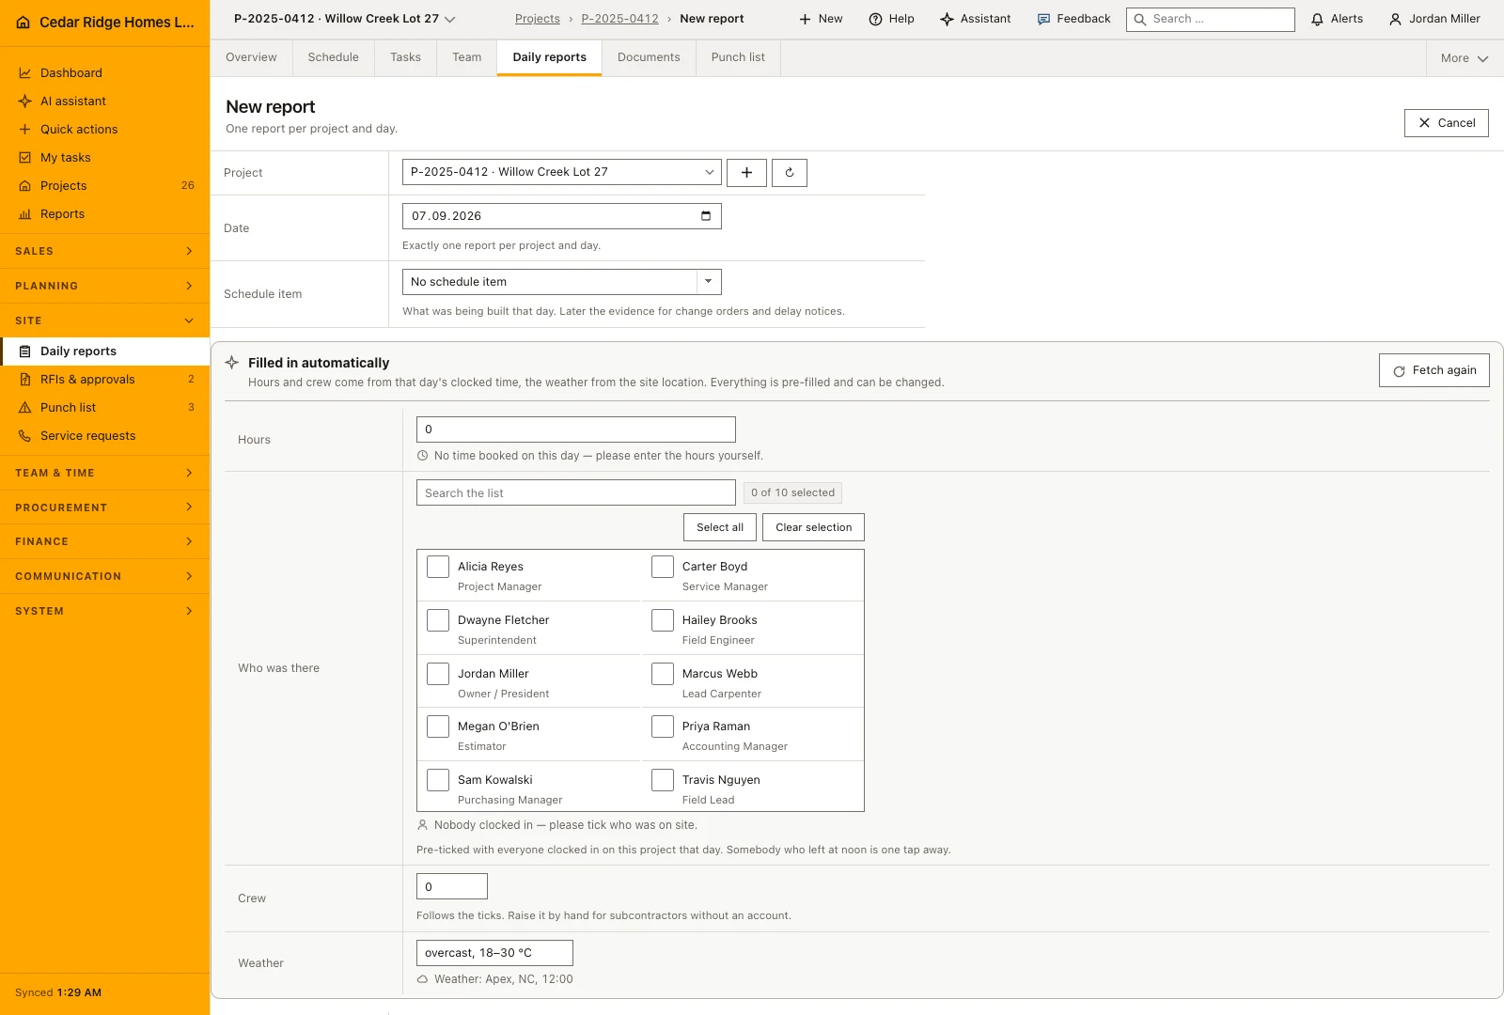The image size is (1504, 1015).
Task: Open the calendar picker icon in Date field
Action: [706, 216]
